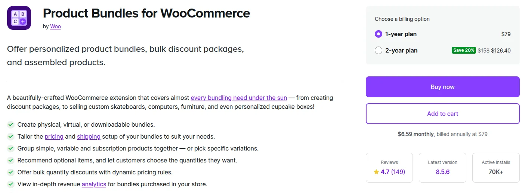The height and width of the screenshot is (193, 525).
Task: Click the checkmark beside 'Offer bulk quantity discounts'
Action: click(11, 172)
